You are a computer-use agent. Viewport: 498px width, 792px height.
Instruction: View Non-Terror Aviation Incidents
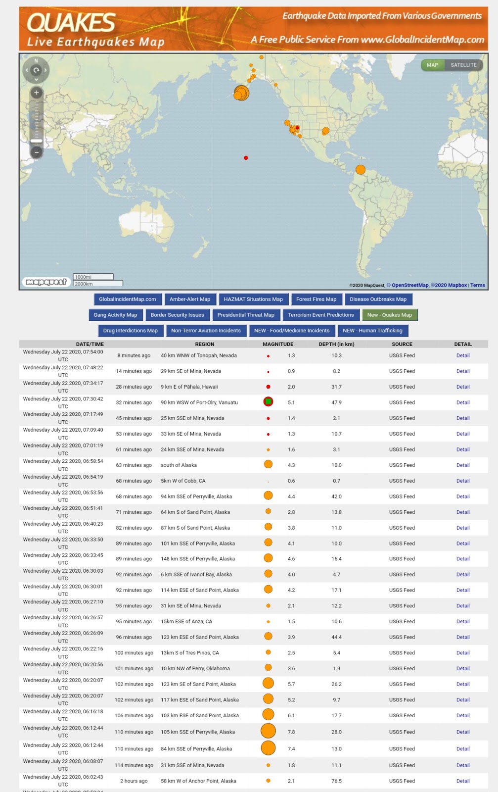(206, 331)
